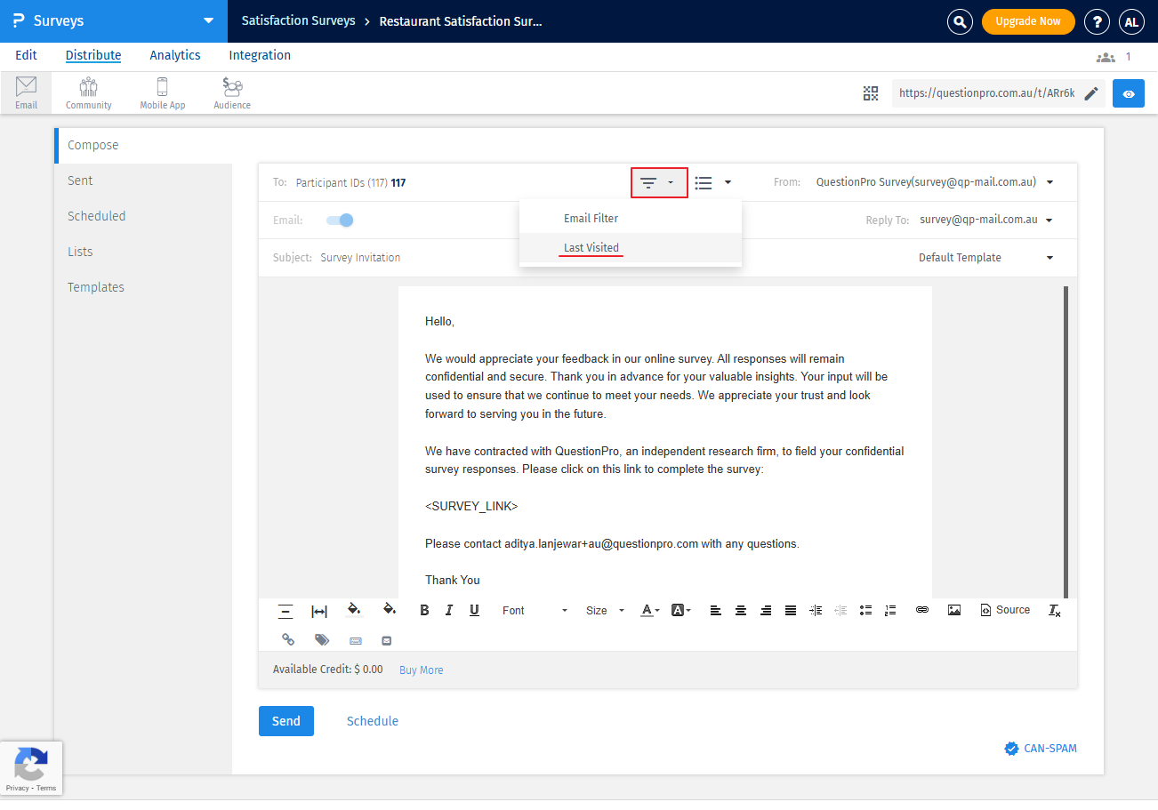Click the Send button
Image resolution: width=1158 pixels, height=810 pixels.
tap(285, 721)
